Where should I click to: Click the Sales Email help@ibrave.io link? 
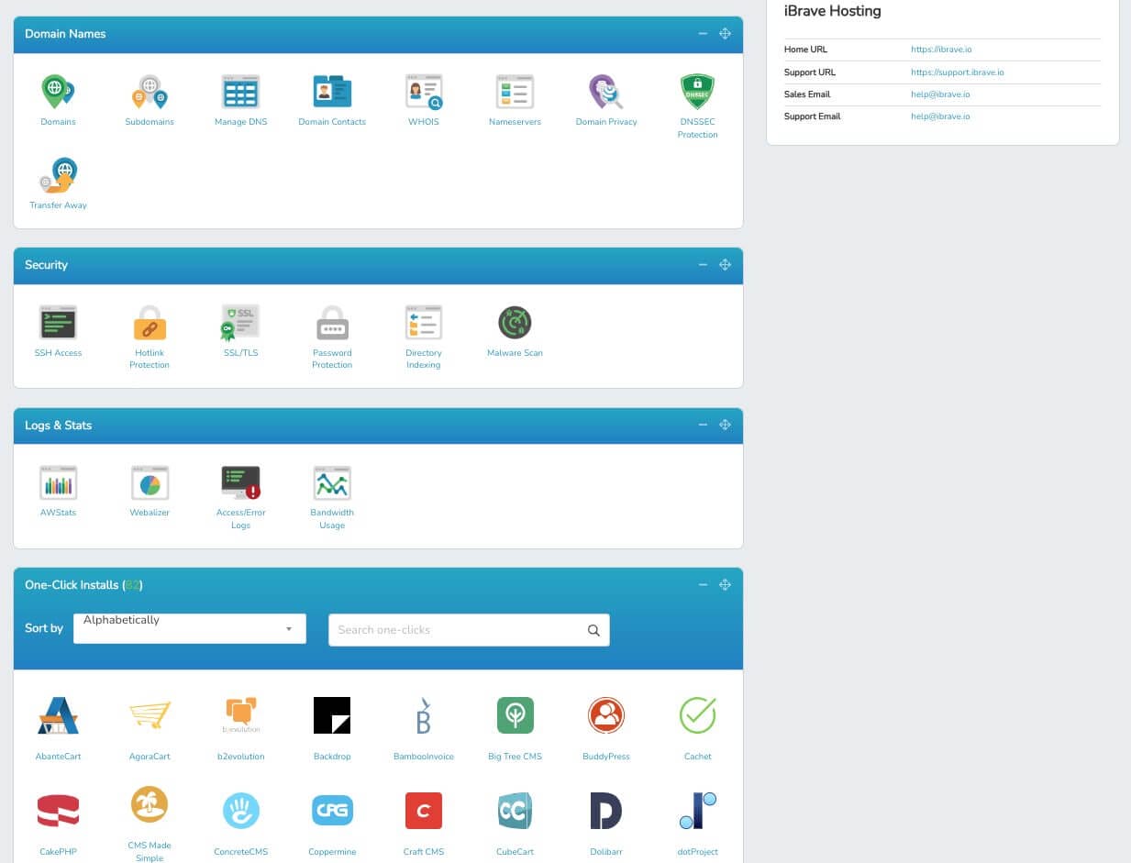pyautogui.click(x=940, y=94)
